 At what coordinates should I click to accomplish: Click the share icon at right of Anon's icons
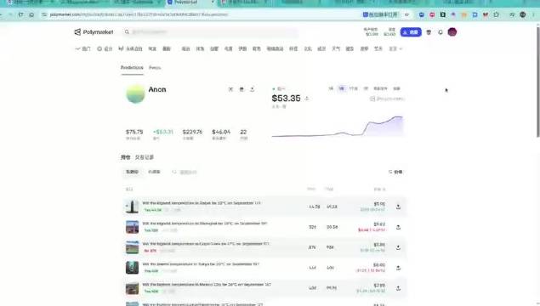(x=252, y=89)
